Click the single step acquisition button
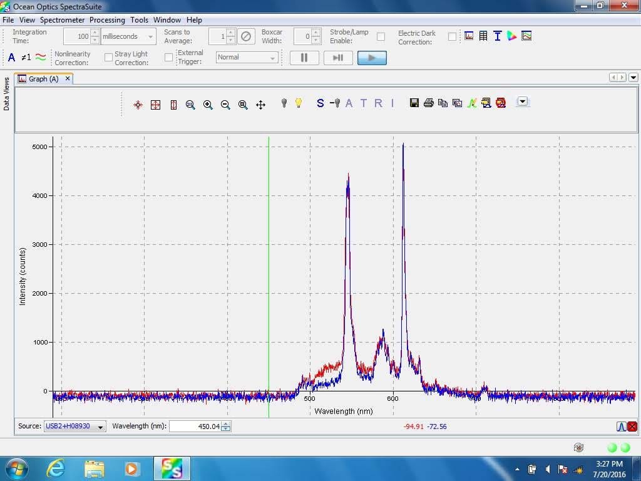641x481 pixels. 338,58
